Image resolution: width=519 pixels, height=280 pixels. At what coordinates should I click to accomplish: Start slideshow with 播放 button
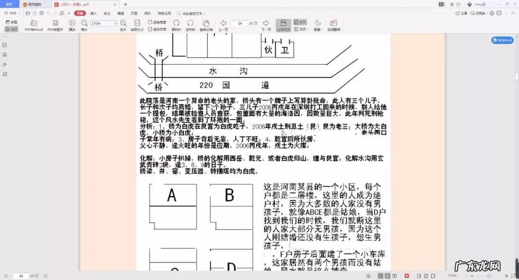(72, 25)
